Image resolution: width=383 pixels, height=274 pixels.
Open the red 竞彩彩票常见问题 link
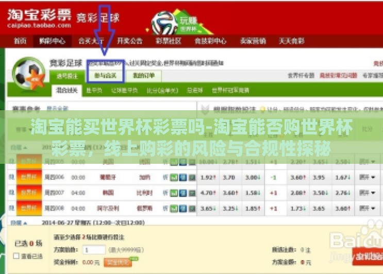(x=339, y=76)
